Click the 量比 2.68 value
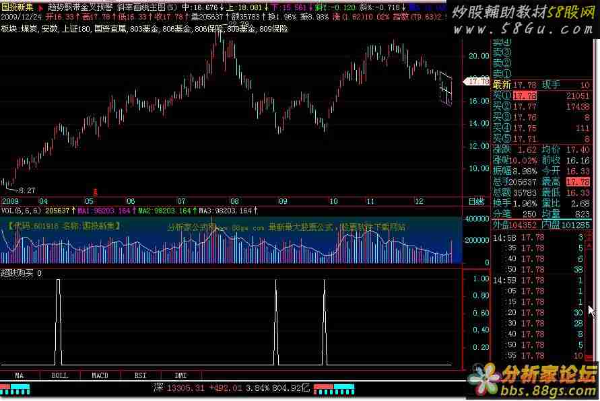Image resolution: width=600 pixels, height=401 pixels. [580, 203]
